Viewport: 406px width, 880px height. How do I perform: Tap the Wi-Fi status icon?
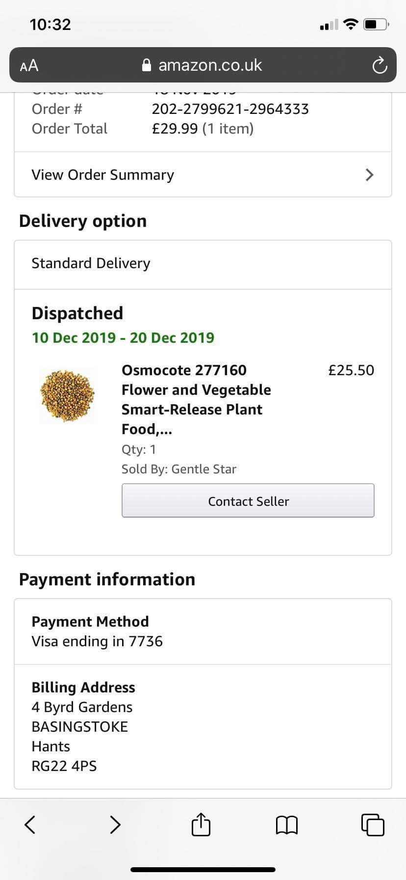click(351, 24)
